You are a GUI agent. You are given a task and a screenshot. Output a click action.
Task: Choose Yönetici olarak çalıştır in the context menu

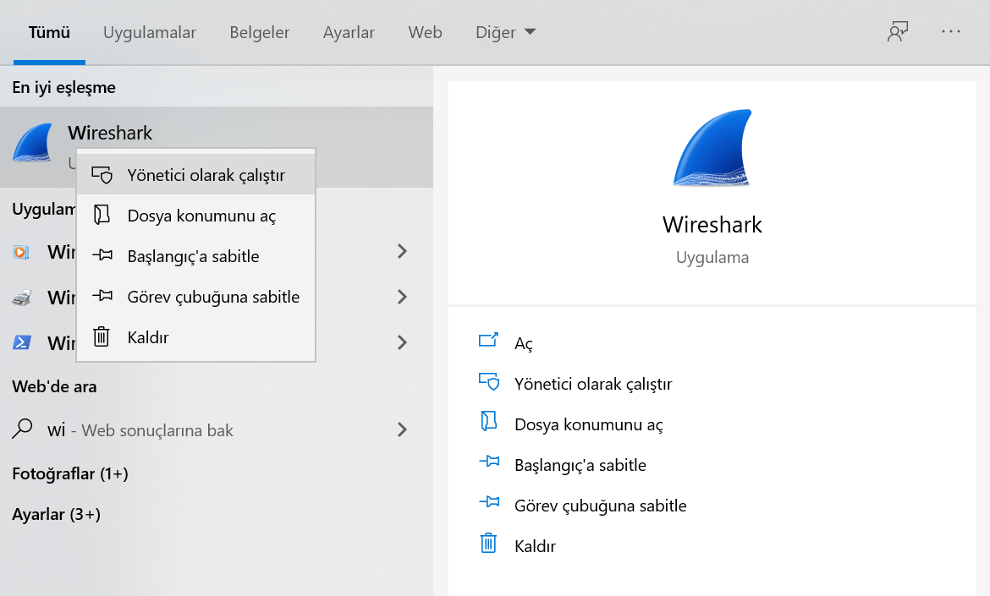click(195, 175)
